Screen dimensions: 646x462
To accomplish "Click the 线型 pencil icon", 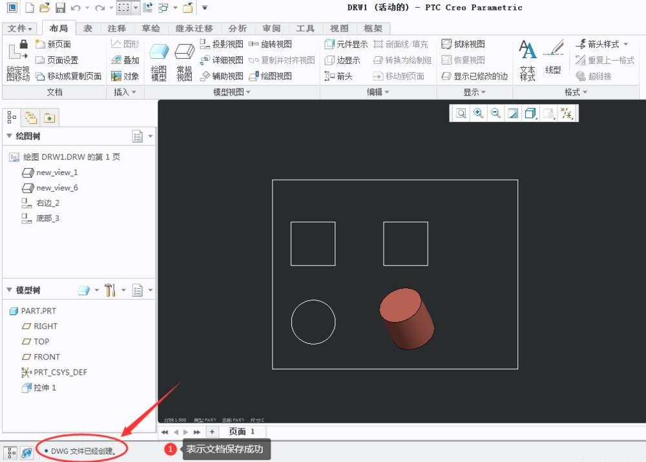I will 554,48.
